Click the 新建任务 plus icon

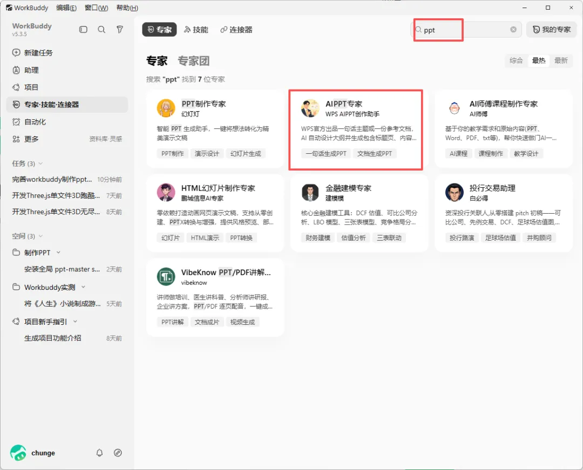pyautogui.click(x=16, y=53)
